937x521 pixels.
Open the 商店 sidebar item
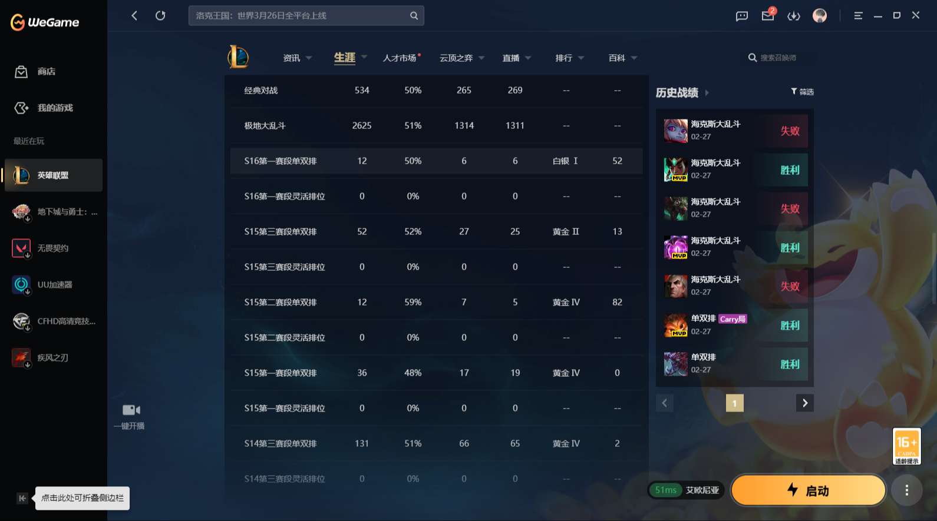pos(46,72)
